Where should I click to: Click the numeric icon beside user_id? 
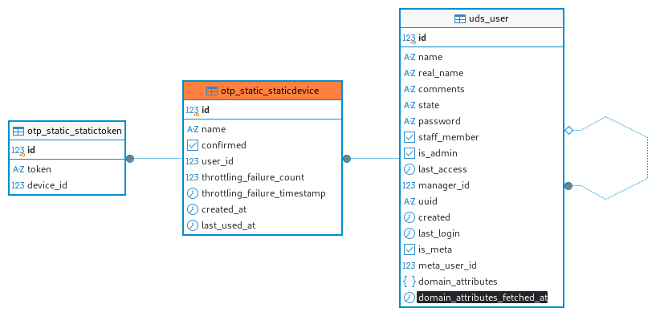[x=193, y=161]
